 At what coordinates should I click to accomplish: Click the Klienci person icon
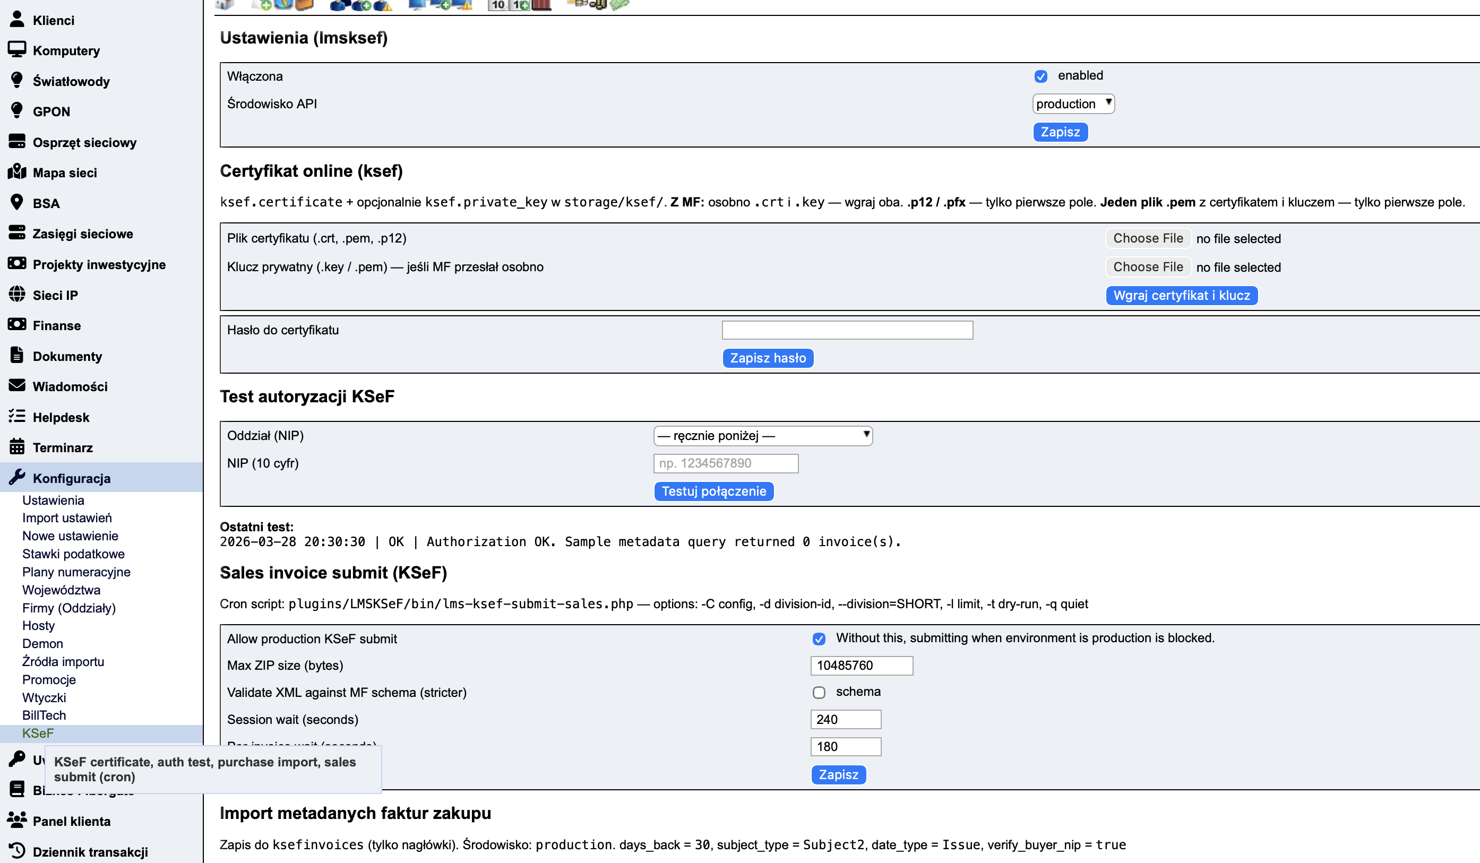click(x=17, y=20)
